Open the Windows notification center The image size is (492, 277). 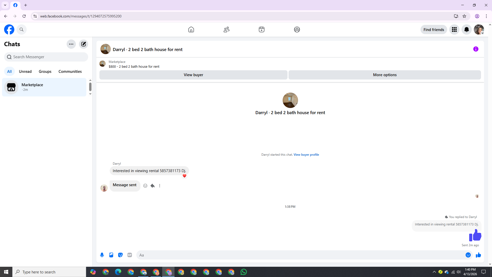pyautogui.click(x=484, y=272)
